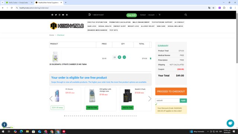This screenshot has height=134, width=238.
Task: Remove sildenafil item with trash icon
Action: point(151,58)
